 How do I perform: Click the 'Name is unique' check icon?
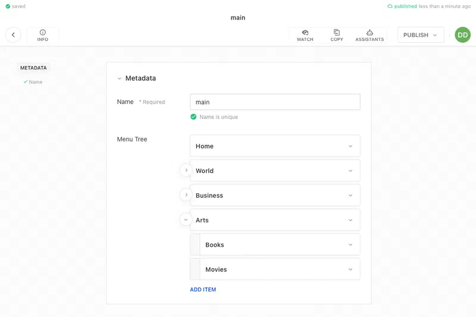193,117
